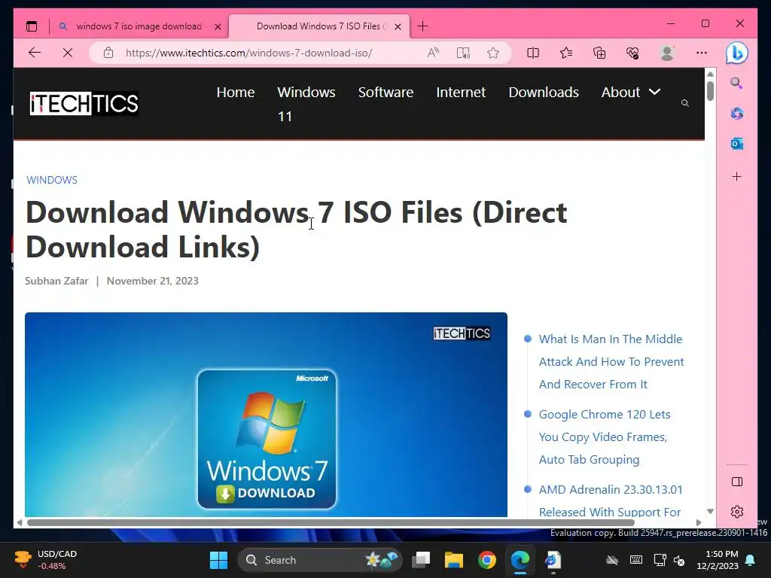Screen dimensions: 771x578
Task: Open 'What Is Man In The Middle Attack' article
Action: (x=611, y=362)
